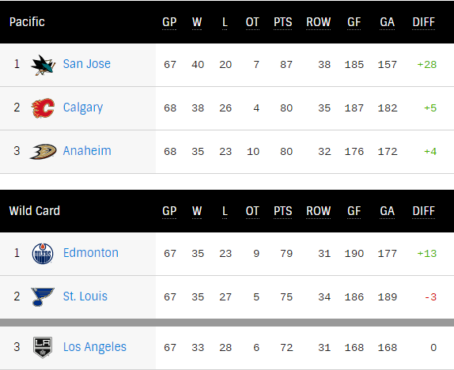Viewport: 454px width, 370px height.
Task: Open the St. Louis team link
Action: point(85,296)
